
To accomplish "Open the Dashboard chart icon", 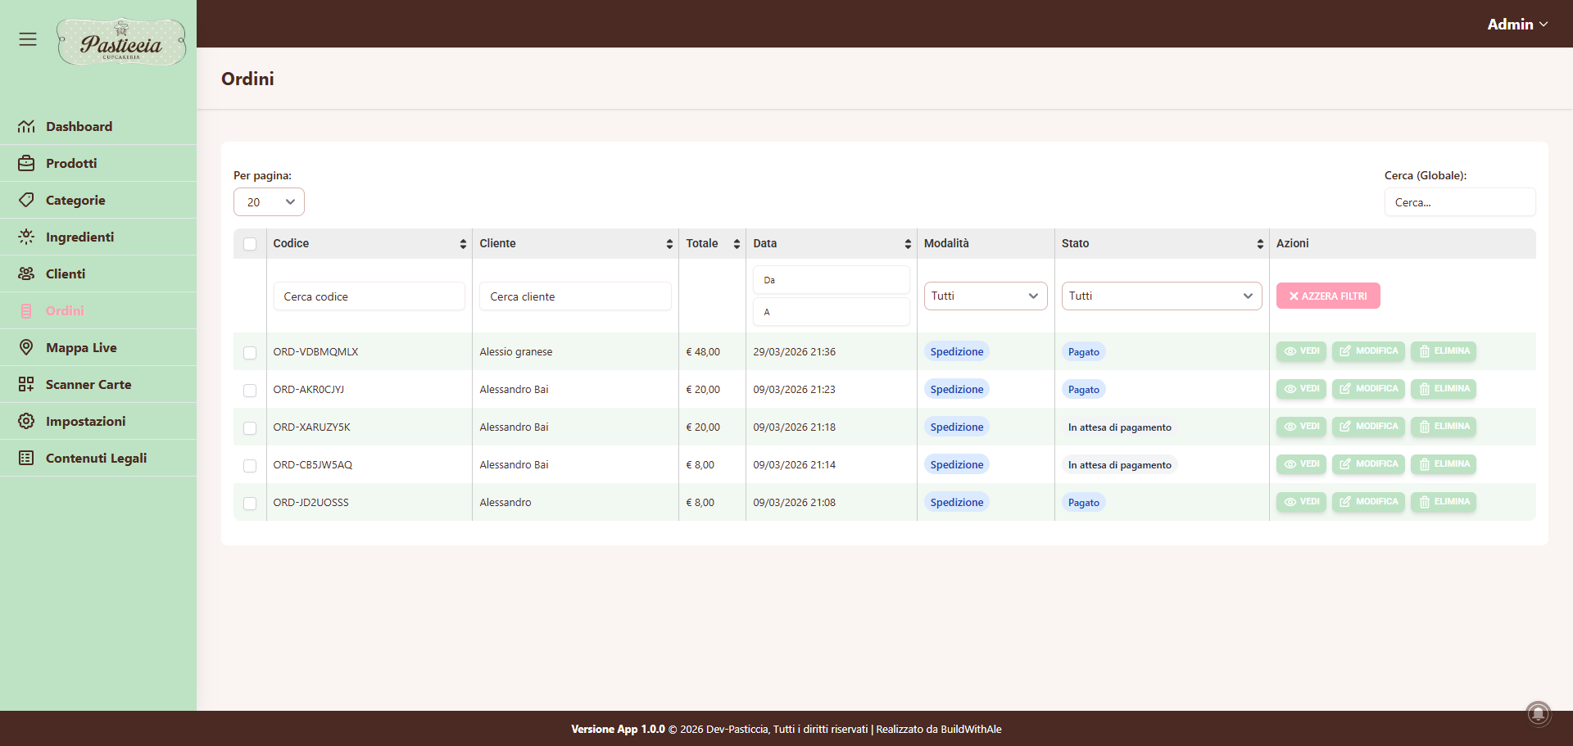I will [26, 126].
